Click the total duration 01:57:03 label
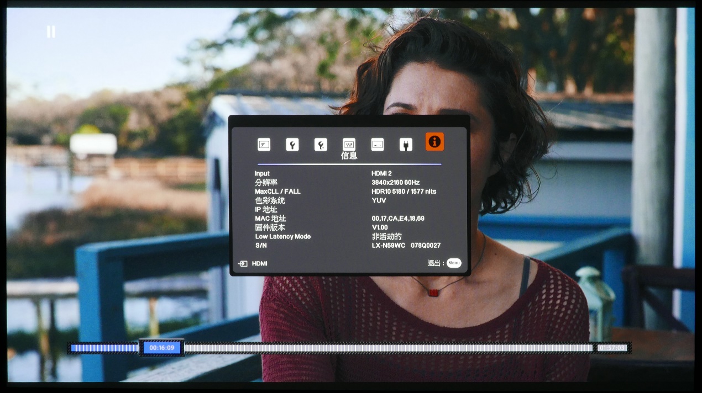This screenshot has height=393, width=702. coord(612,348)
